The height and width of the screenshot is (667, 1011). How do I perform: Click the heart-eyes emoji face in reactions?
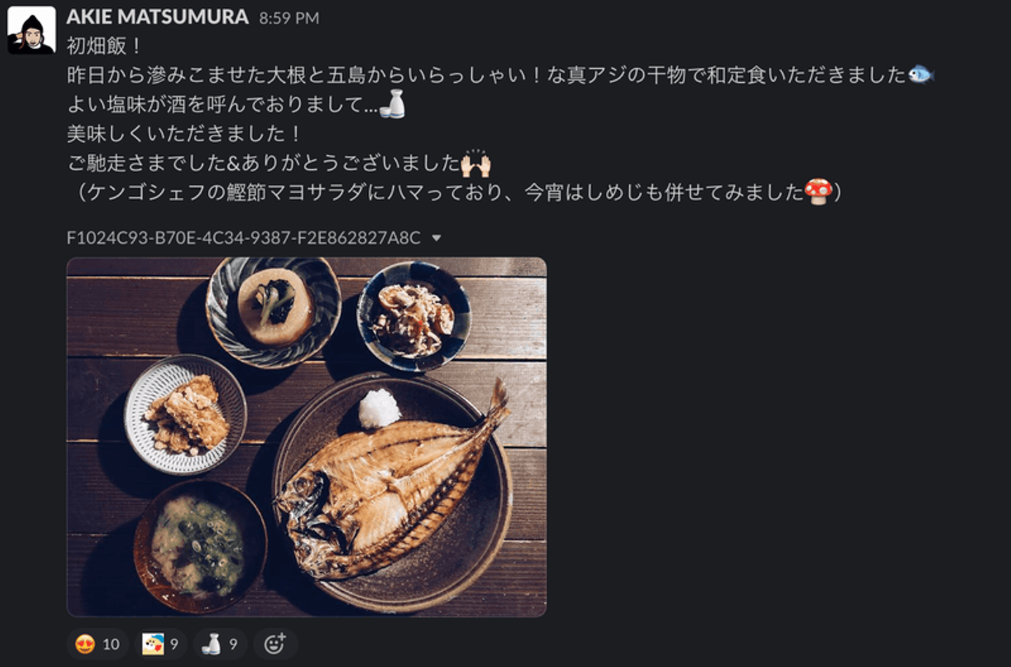tap(85, 644)
